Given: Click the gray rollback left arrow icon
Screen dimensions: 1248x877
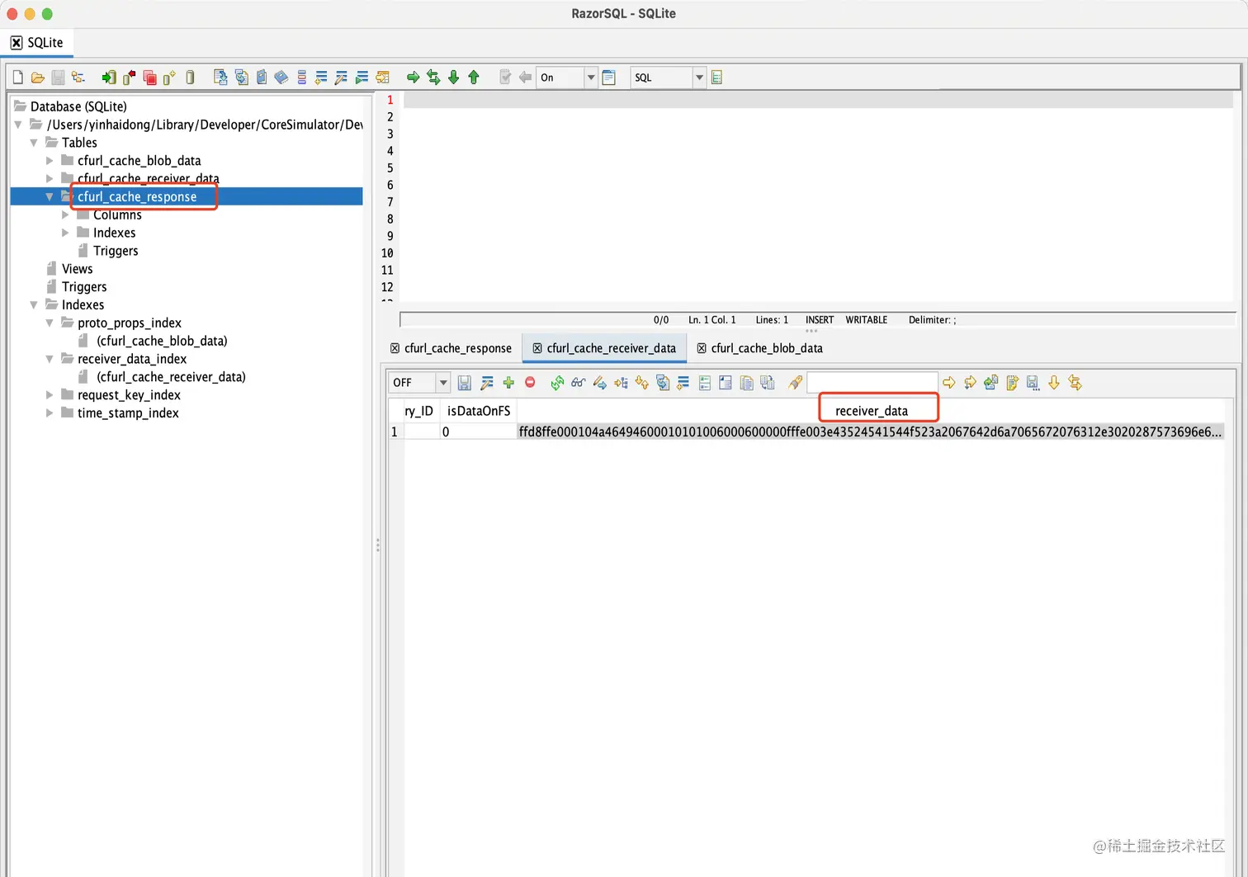Looking at the screenshot, I should (x=525, y=78).
